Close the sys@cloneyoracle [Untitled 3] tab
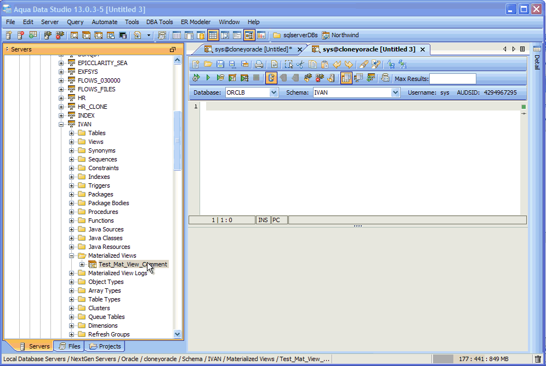This screenshot has height=366, width=546. pos(423,49)
